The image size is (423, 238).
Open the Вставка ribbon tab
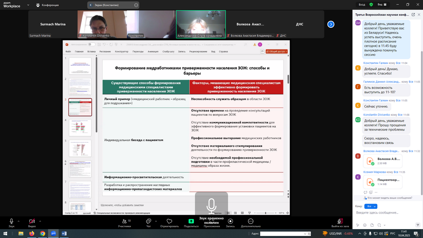point(92,52)
